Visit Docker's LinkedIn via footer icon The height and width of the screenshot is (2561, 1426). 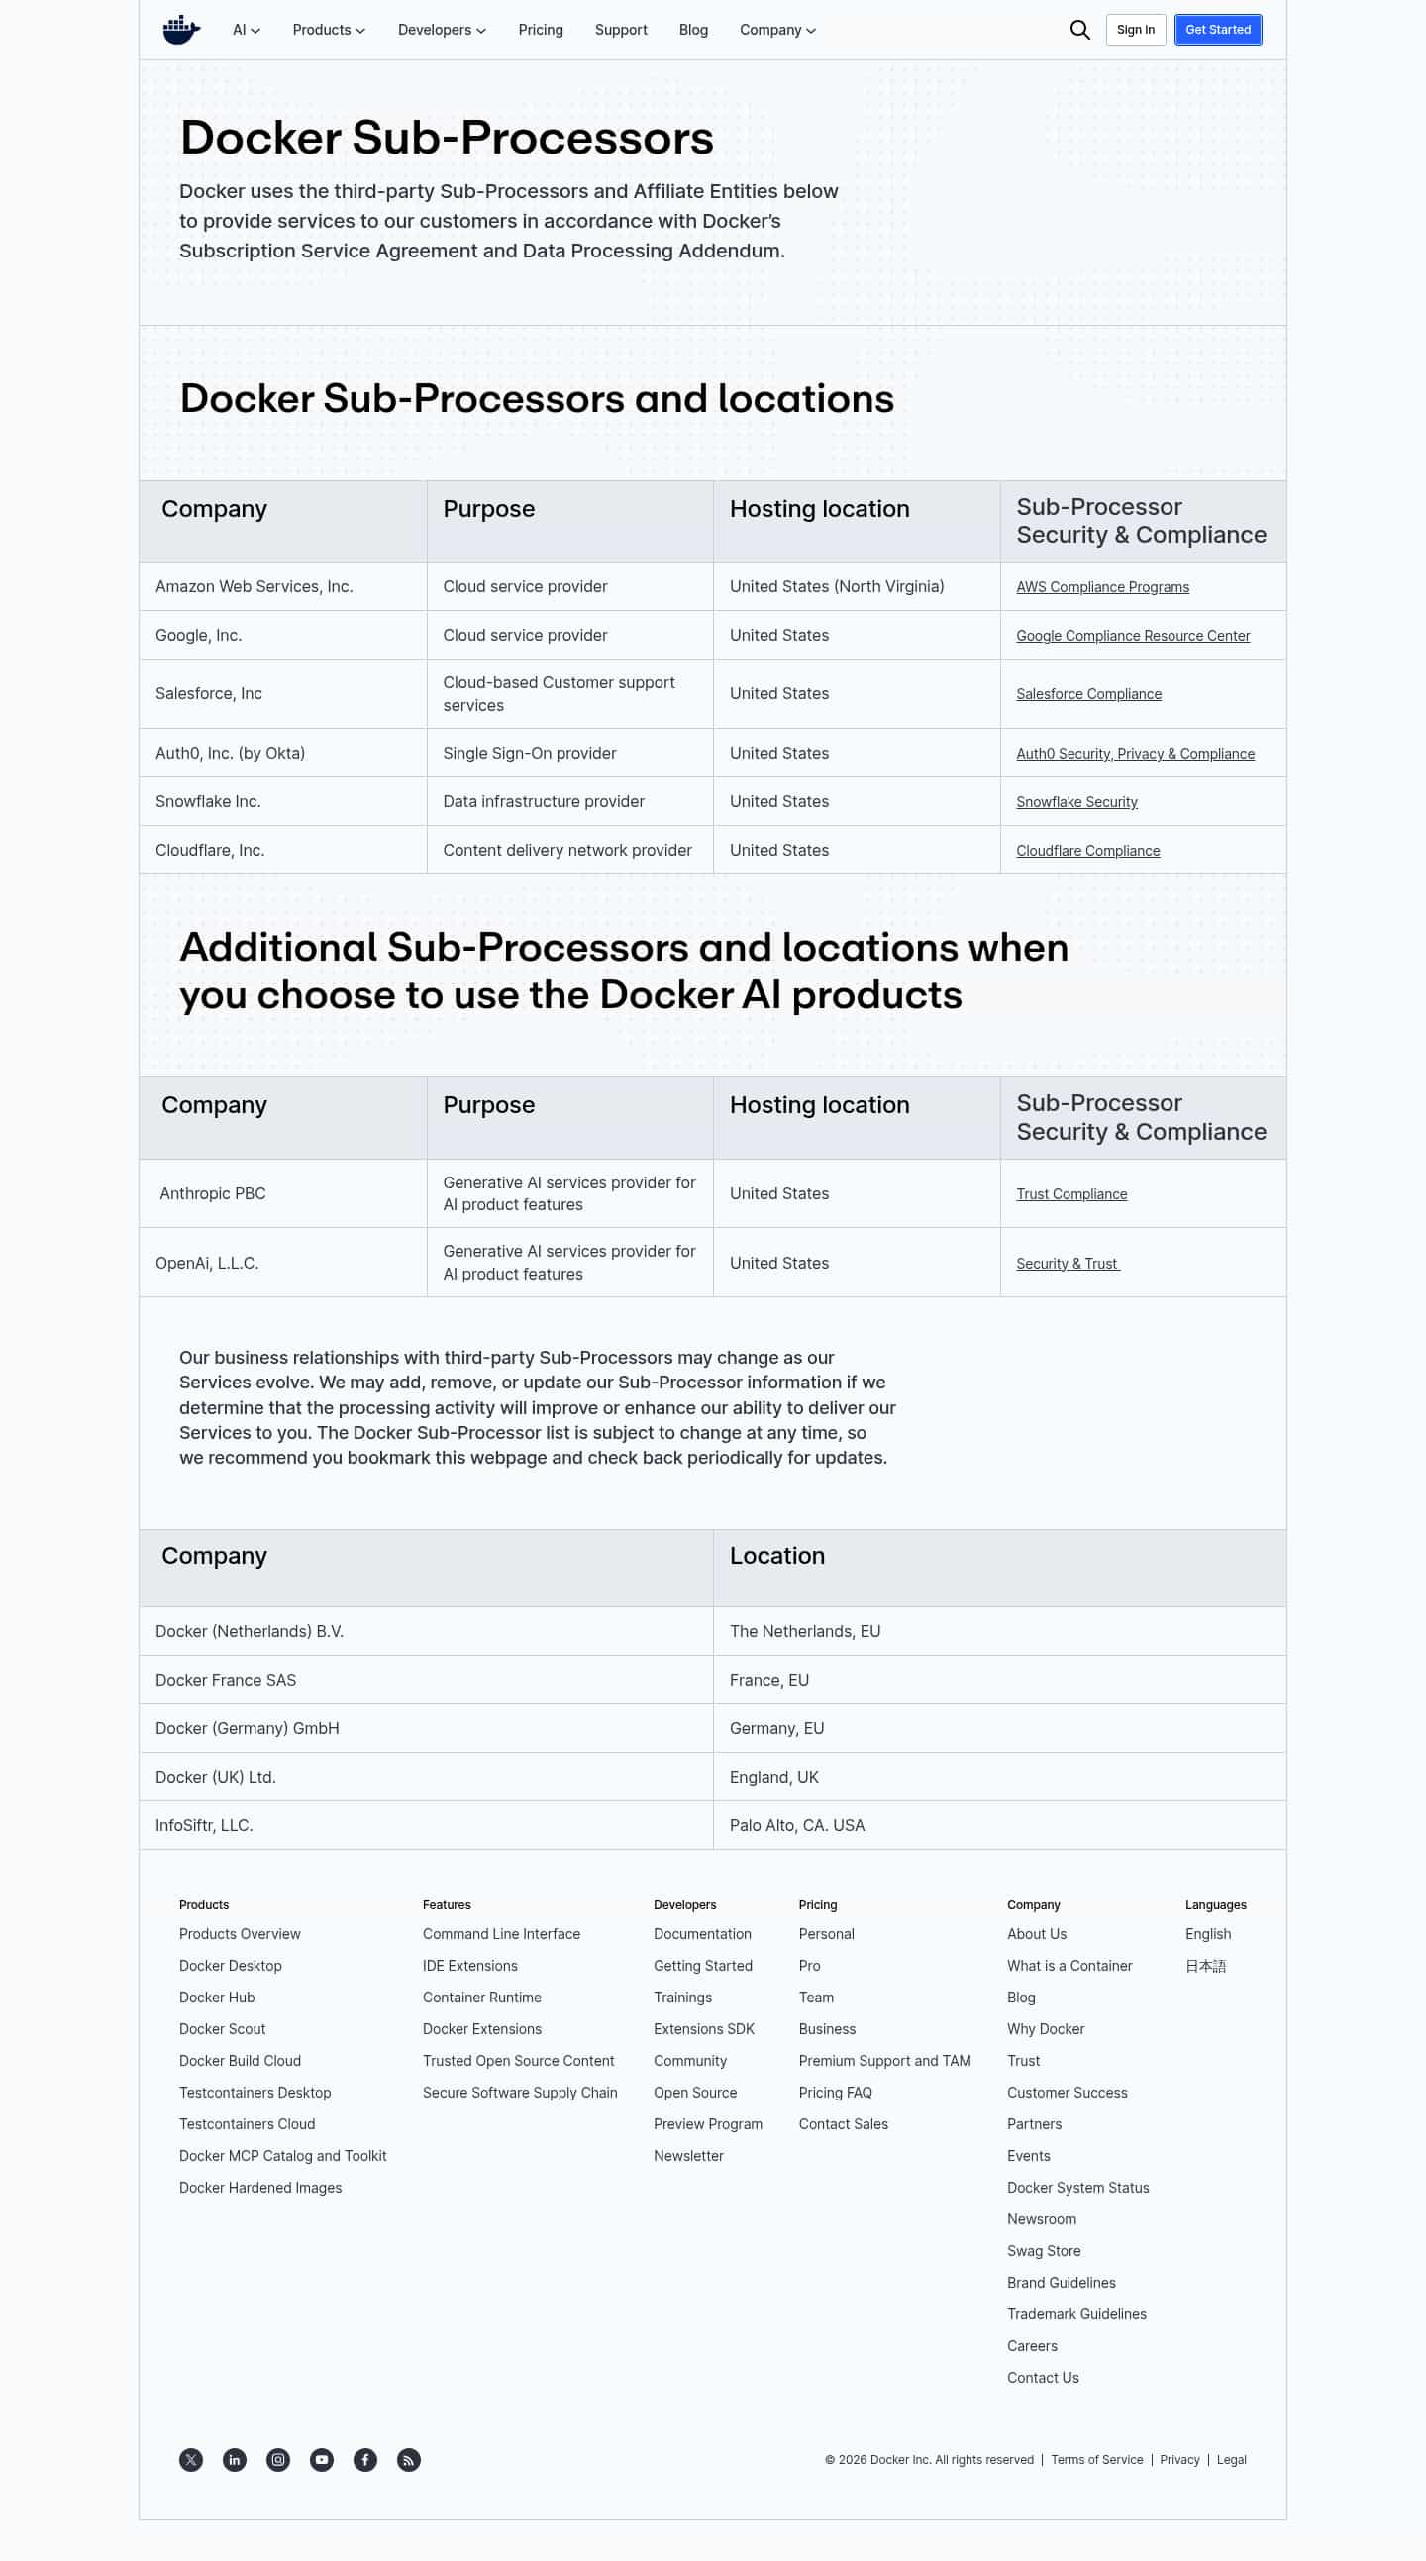[x=235, y=2460]
